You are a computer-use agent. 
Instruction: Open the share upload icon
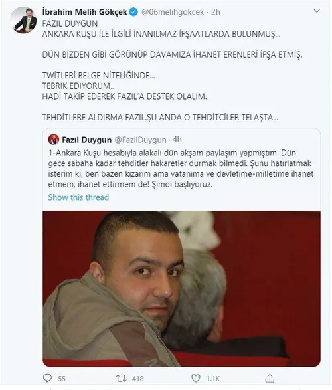(270, 378)
